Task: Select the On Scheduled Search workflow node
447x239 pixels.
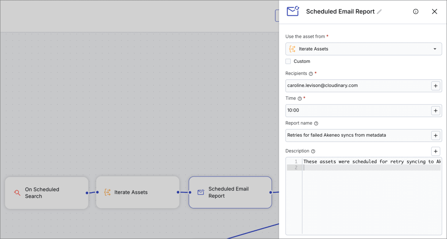Action: (47, 192)
